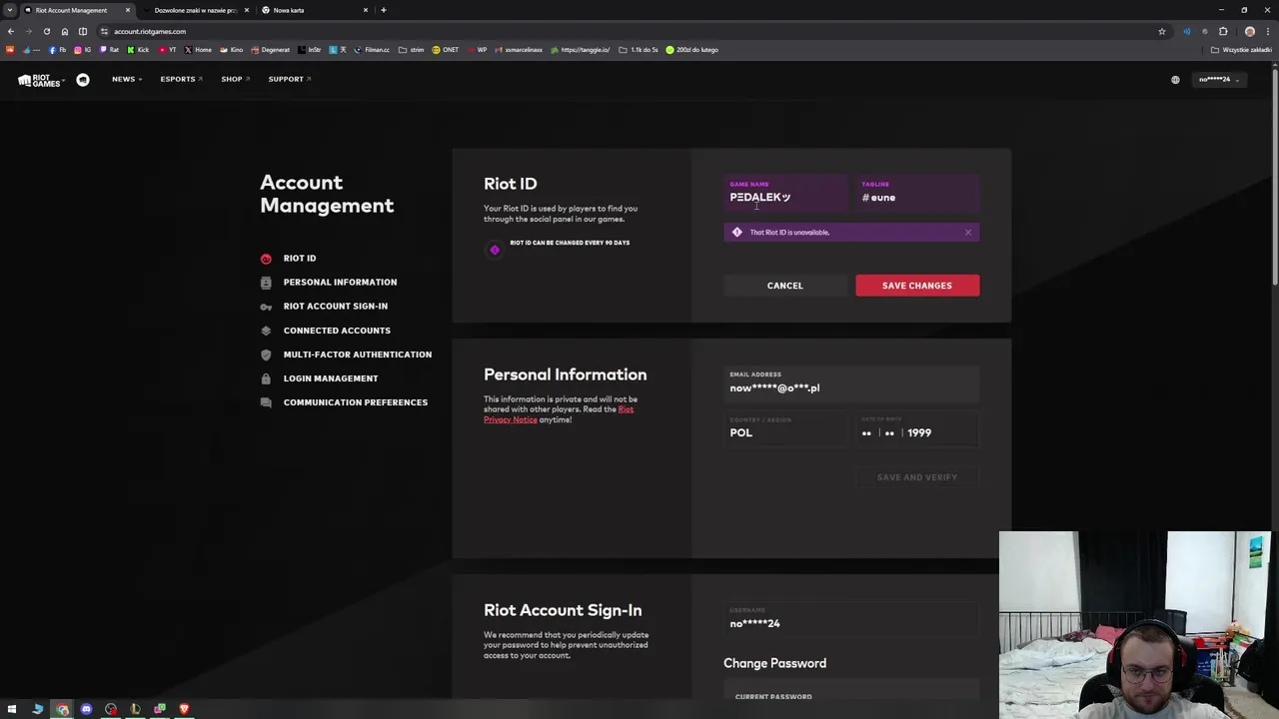Switch to the Dozwolone znaki w nazwie tab
The image size is (1279, 719).
tap(197, 10)
